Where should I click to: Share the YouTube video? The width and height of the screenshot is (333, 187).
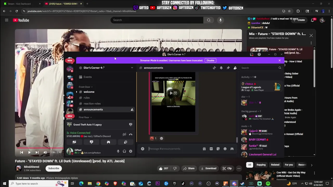tap(189, 168)
